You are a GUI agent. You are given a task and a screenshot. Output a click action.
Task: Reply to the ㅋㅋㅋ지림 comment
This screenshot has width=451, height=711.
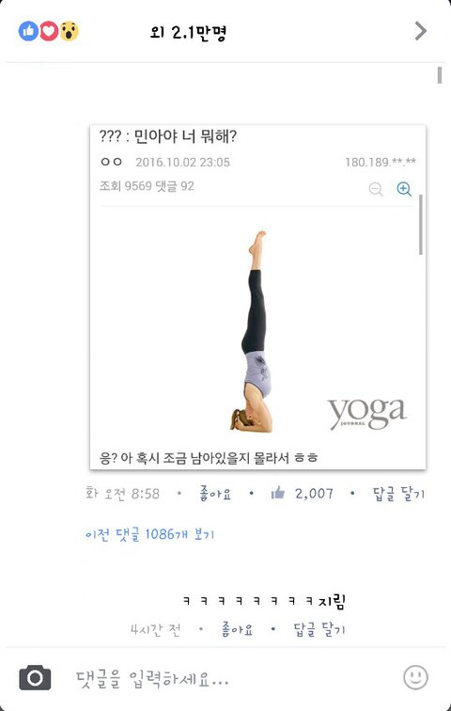[x=319, y=629]
